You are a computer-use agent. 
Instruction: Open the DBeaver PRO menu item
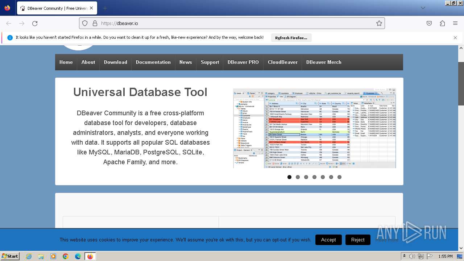(x=243, y=62)
